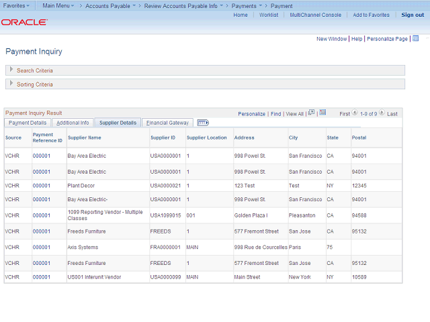The width and height of the screenshot is (430, 322).
Task: Open the Worklist link
Action: point(268,15)
